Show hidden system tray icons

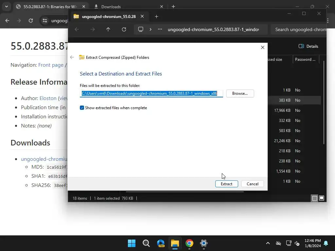tap(268, 243)
